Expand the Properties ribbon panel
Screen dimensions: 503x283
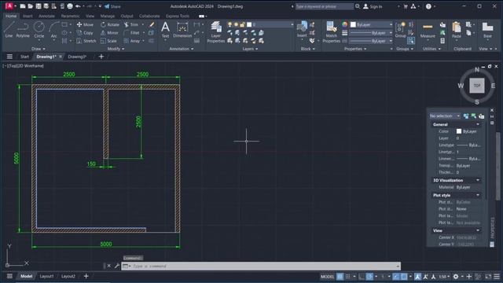point(355,49)
